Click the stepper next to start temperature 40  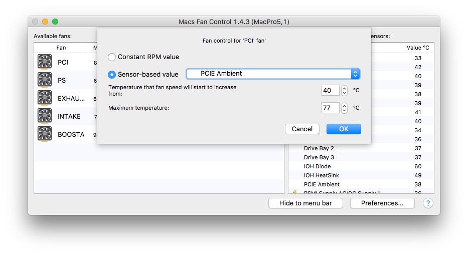point(344,90)
